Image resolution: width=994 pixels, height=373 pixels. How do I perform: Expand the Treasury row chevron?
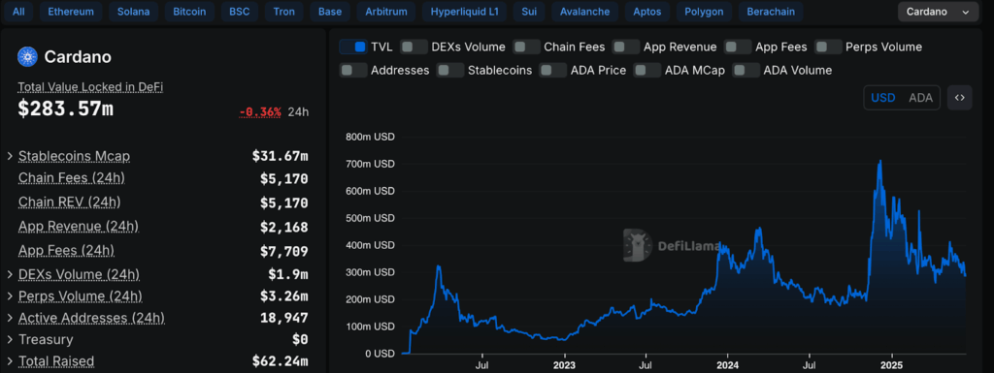pyautogui.click(x=10, y=340)
